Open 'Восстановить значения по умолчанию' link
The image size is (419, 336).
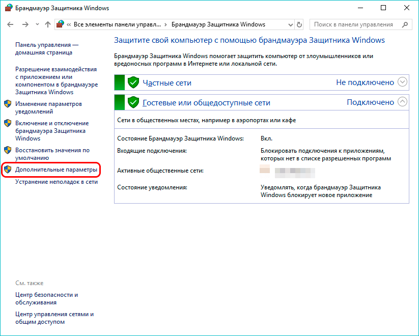pos(52,154)
